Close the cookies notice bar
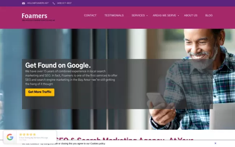This screenshot has height=147, width=235. coord(215,143)
